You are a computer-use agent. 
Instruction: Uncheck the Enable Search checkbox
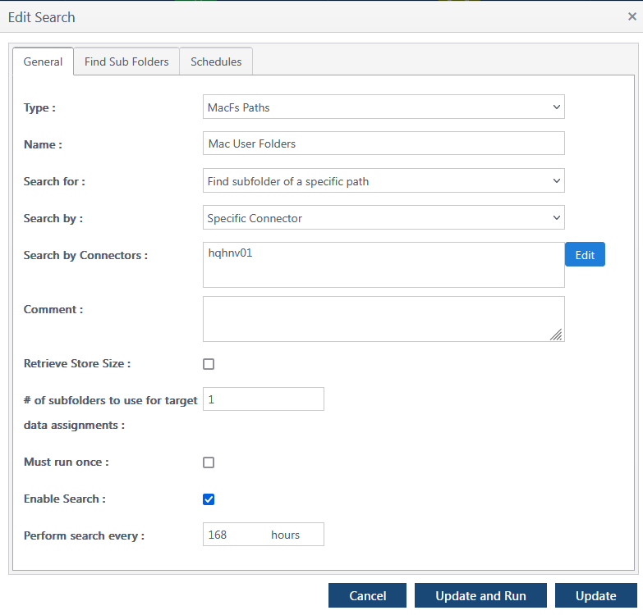click(x=209, y=499)
